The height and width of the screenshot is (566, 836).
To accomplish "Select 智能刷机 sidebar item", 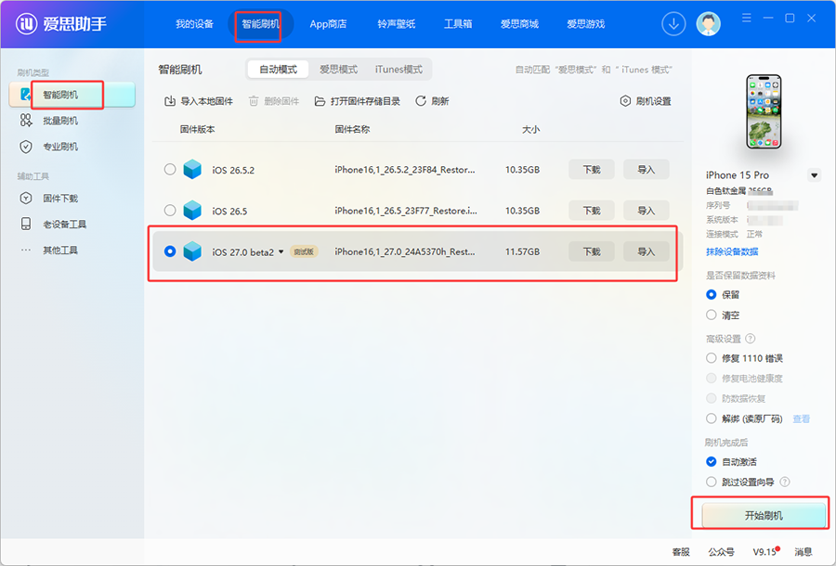I will pyautogui.click(x=72, y=95).
